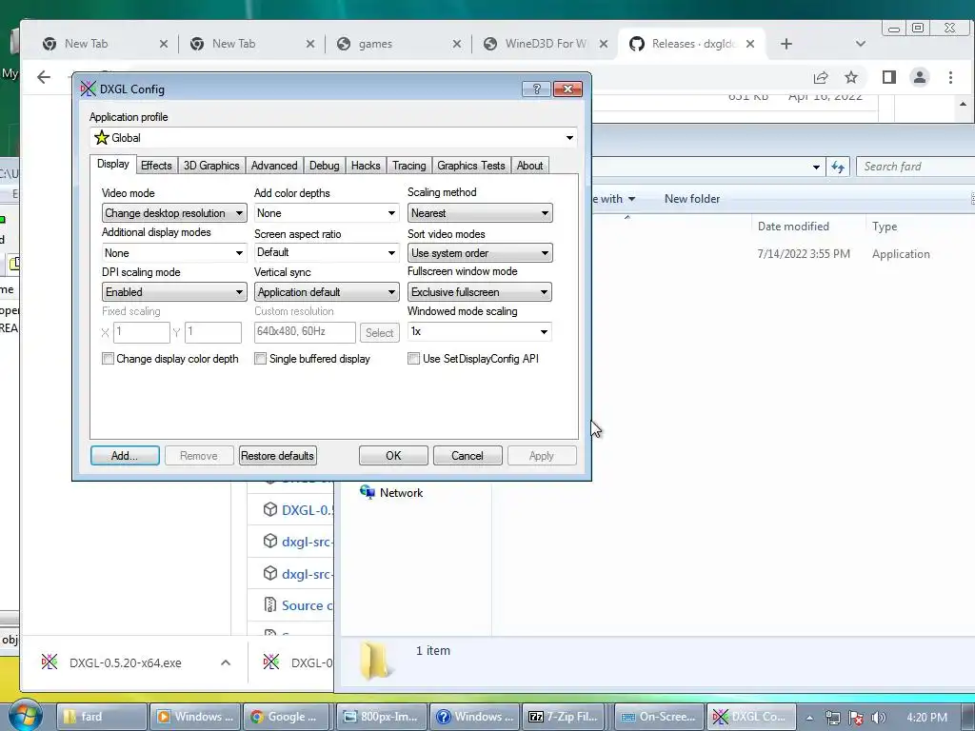Open the DPI scaling mode dropdown
The height and width of the screenshot is (731, 975).
click(174, 292)
